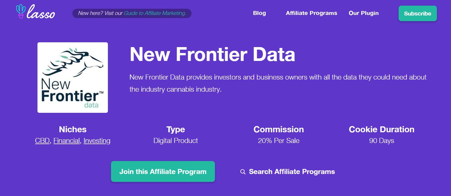Visit the Financial niche link
This screenshot has height=196, width=451.
click(x=66, y=141)
